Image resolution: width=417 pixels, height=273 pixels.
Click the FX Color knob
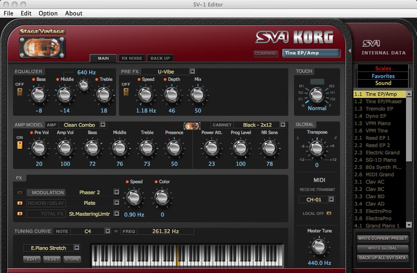point(162,198)
